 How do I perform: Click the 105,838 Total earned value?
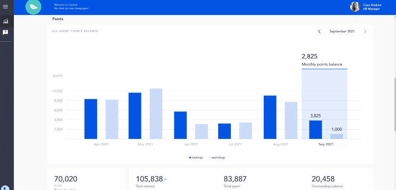[x=149, y=179]
